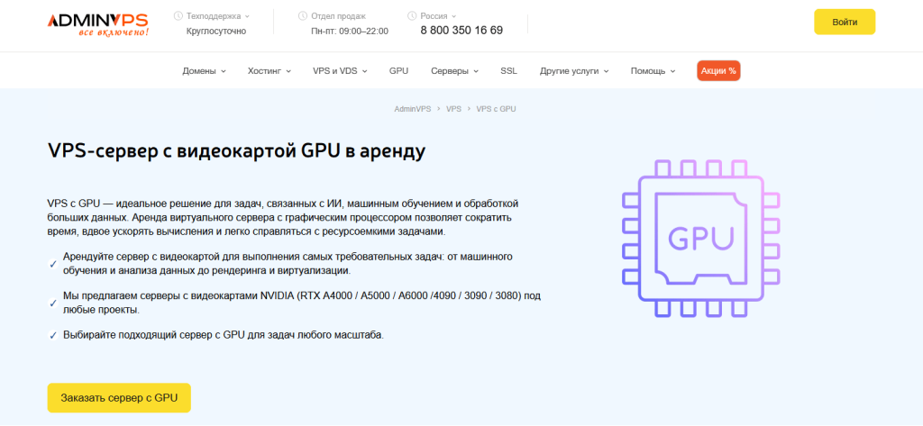Open the red Акции % promotions button
Image resolution: width=923 pixels, height=426 pixels.
tap(718, 70)
